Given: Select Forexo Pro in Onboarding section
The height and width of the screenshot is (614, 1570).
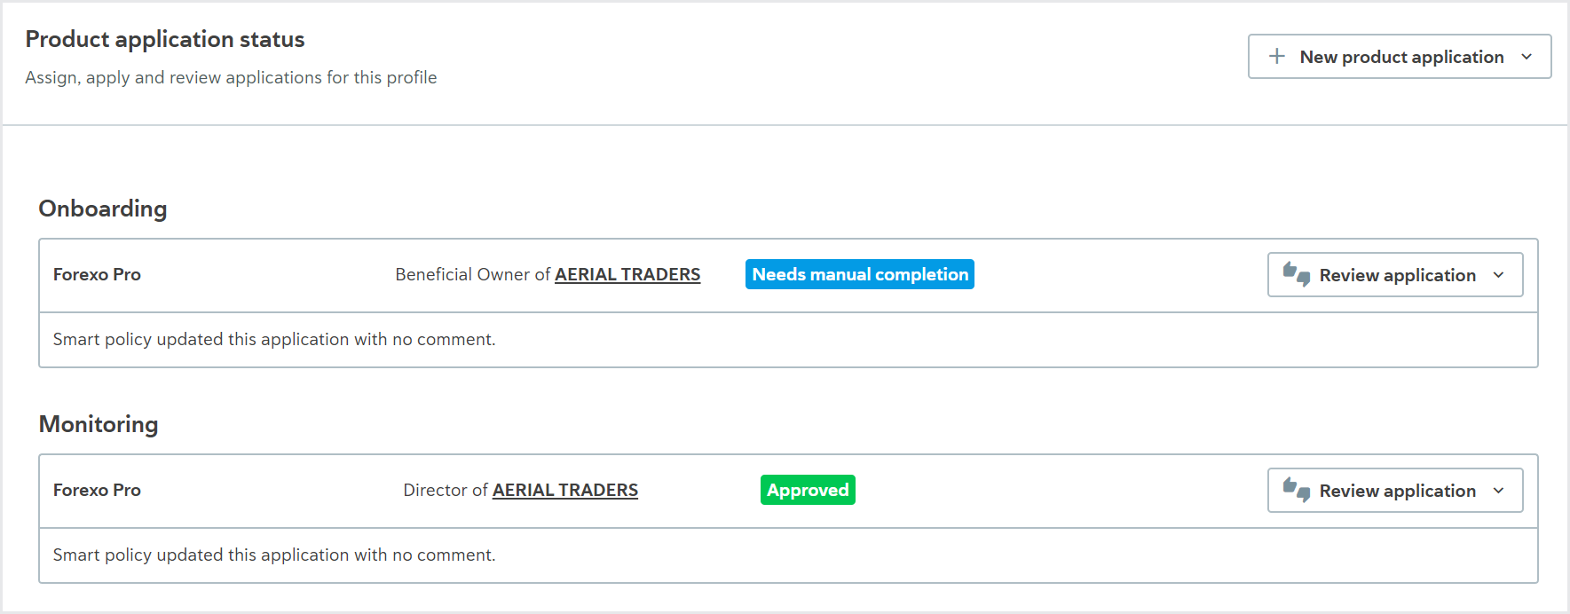Looking at the screenshot, I should pos(97,274).
